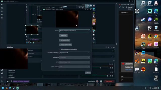Adjust the upper mixer volume slider
The width and height of the screenshot is (161, 90).
(100, 68)
